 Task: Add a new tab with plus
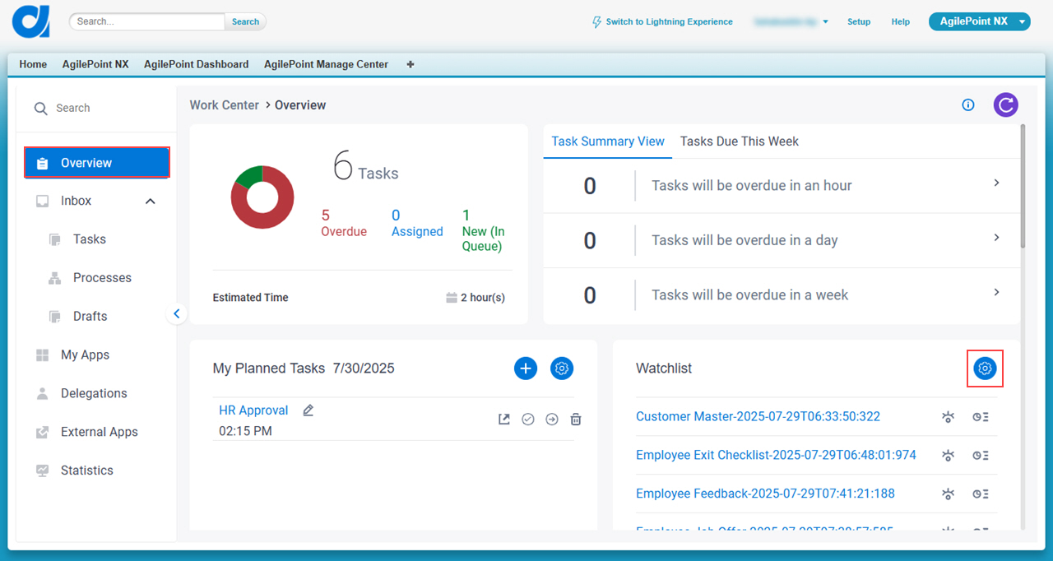pyautogui.click(x=411, y=64)
